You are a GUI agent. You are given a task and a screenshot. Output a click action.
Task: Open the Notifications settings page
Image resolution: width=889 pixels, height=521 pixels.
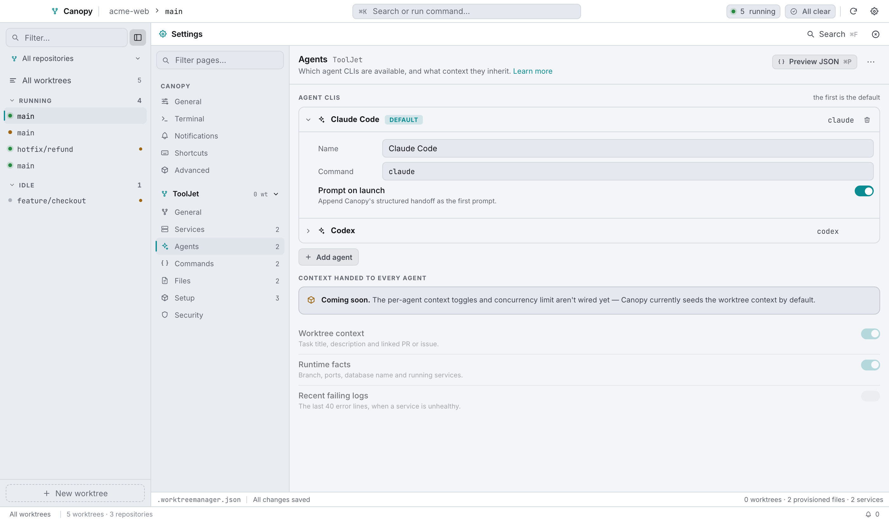click(x=220, y=136)
